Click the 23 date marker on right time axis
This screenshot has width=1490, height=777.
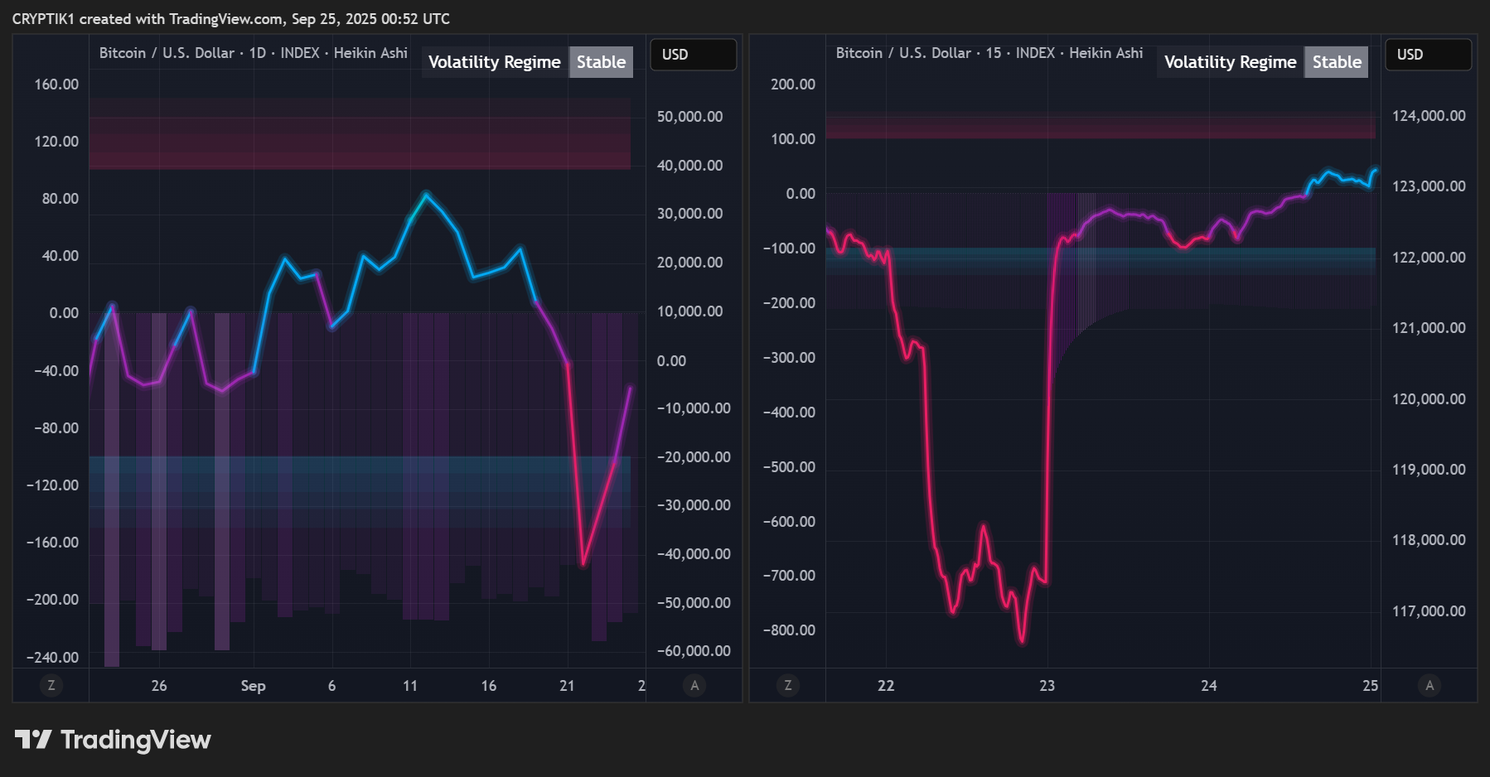point(1047,686)
